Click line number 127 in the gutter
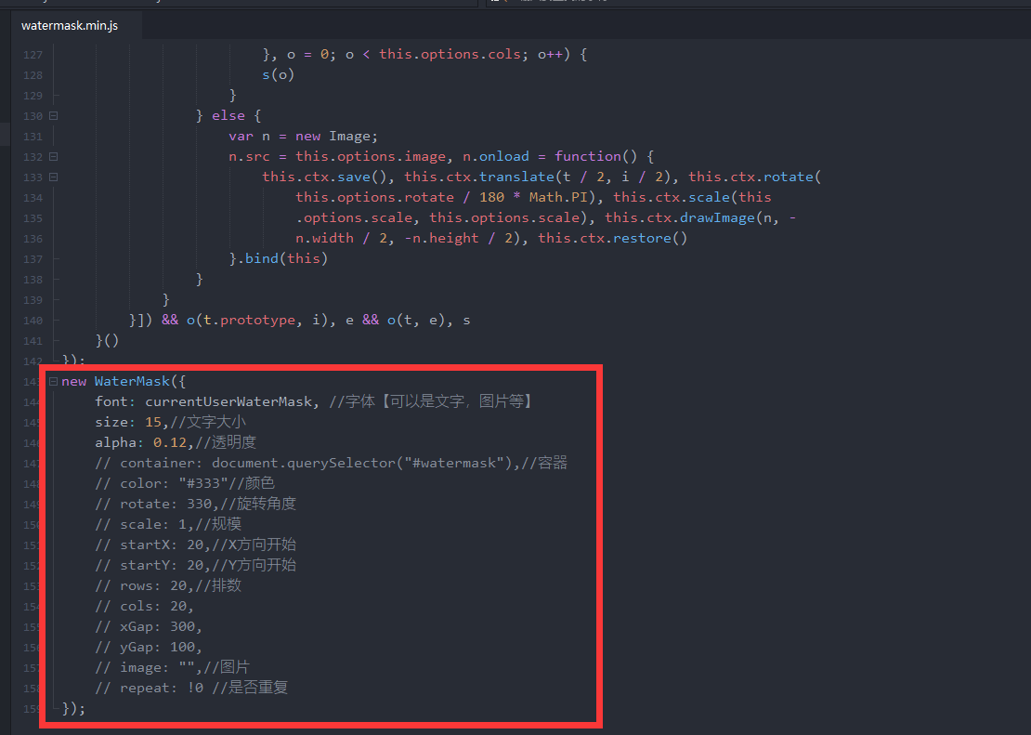This screenshot has height=735, width=1031. tap(33, 55)
